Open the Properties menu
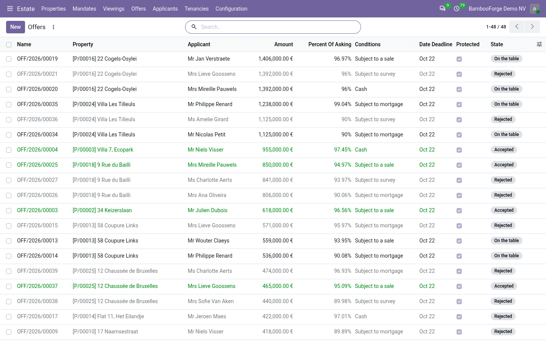This screenshot has height=341, width=546. tap(53, 9)
